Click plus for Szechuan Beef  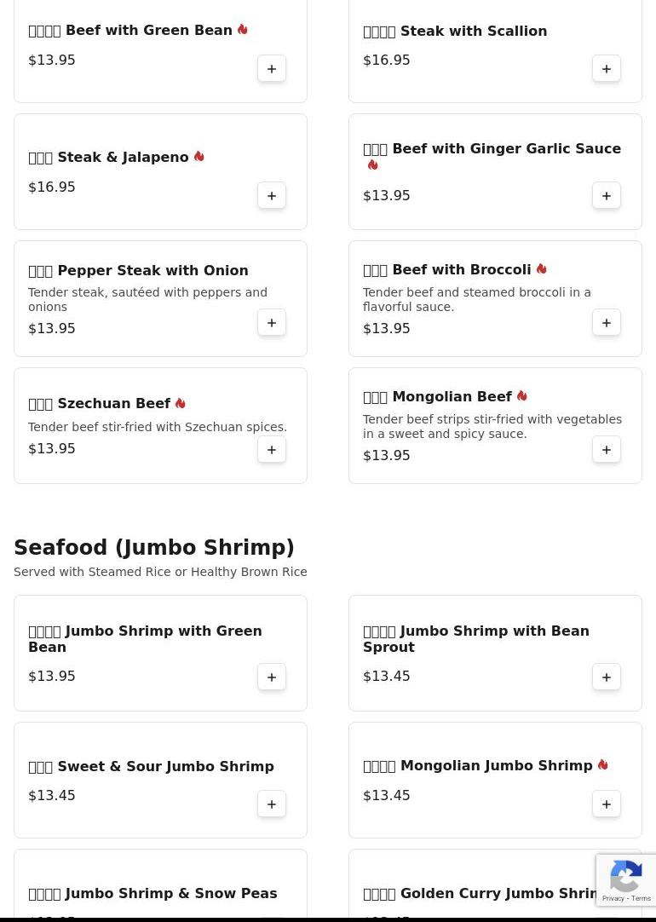pos(272,450)
